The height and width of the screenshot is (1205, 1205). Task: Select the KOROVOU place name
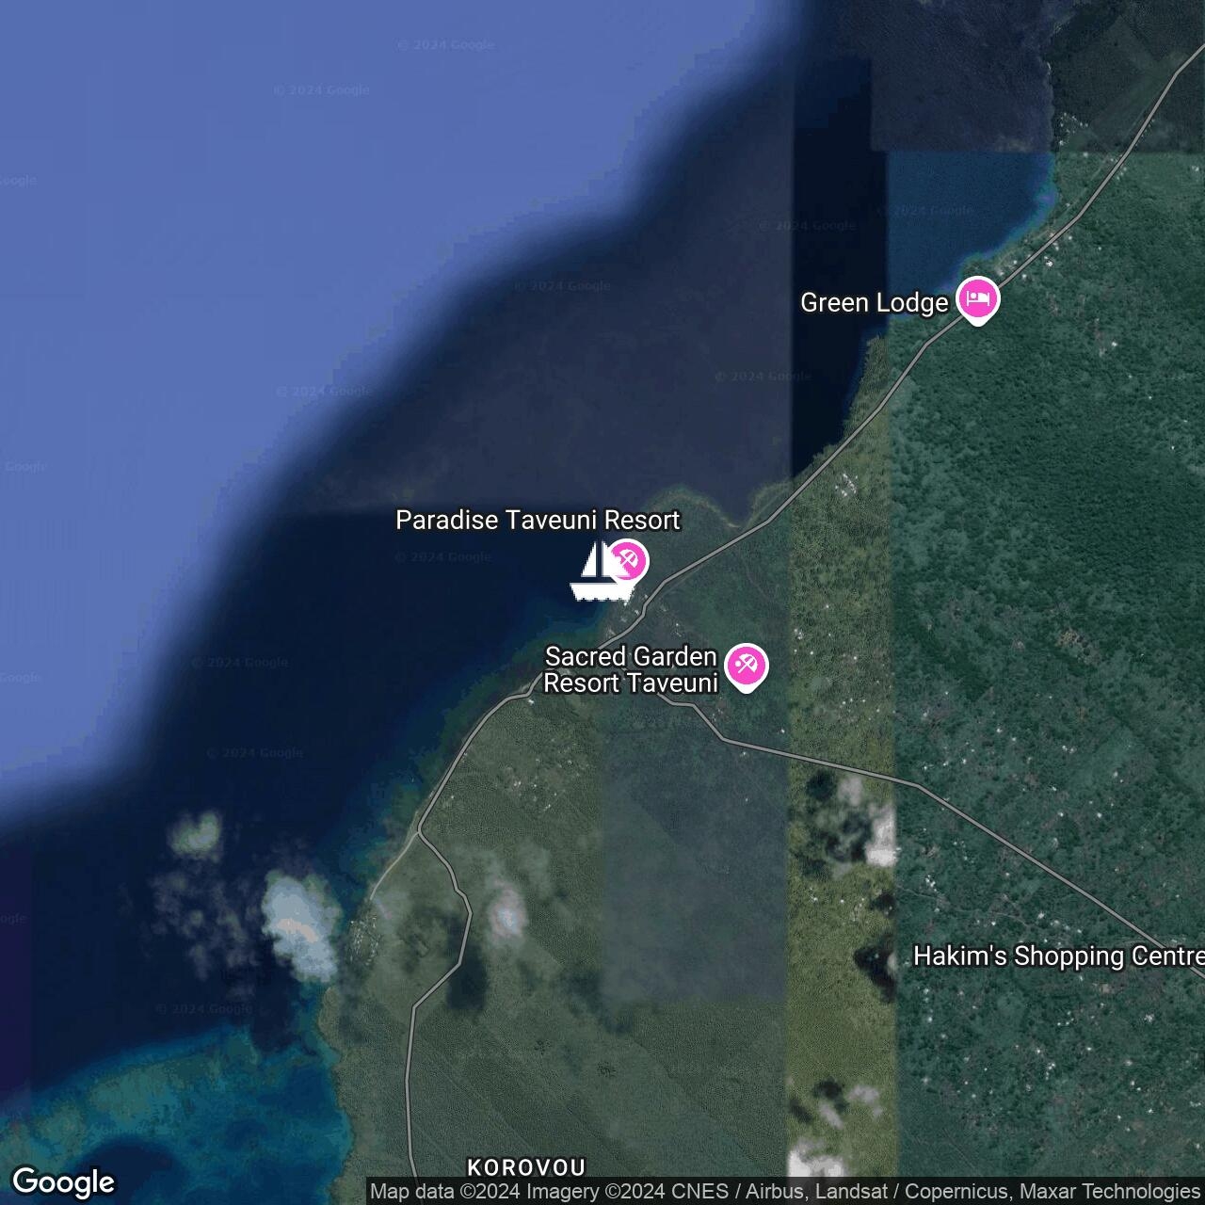coord(526,1168)
